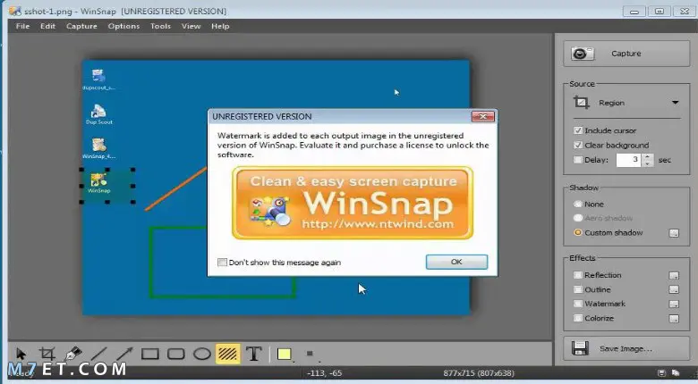Click the WinSnap_4 installer icon in the screenshot
The image size is (698, 384).
tap(98, 148)
